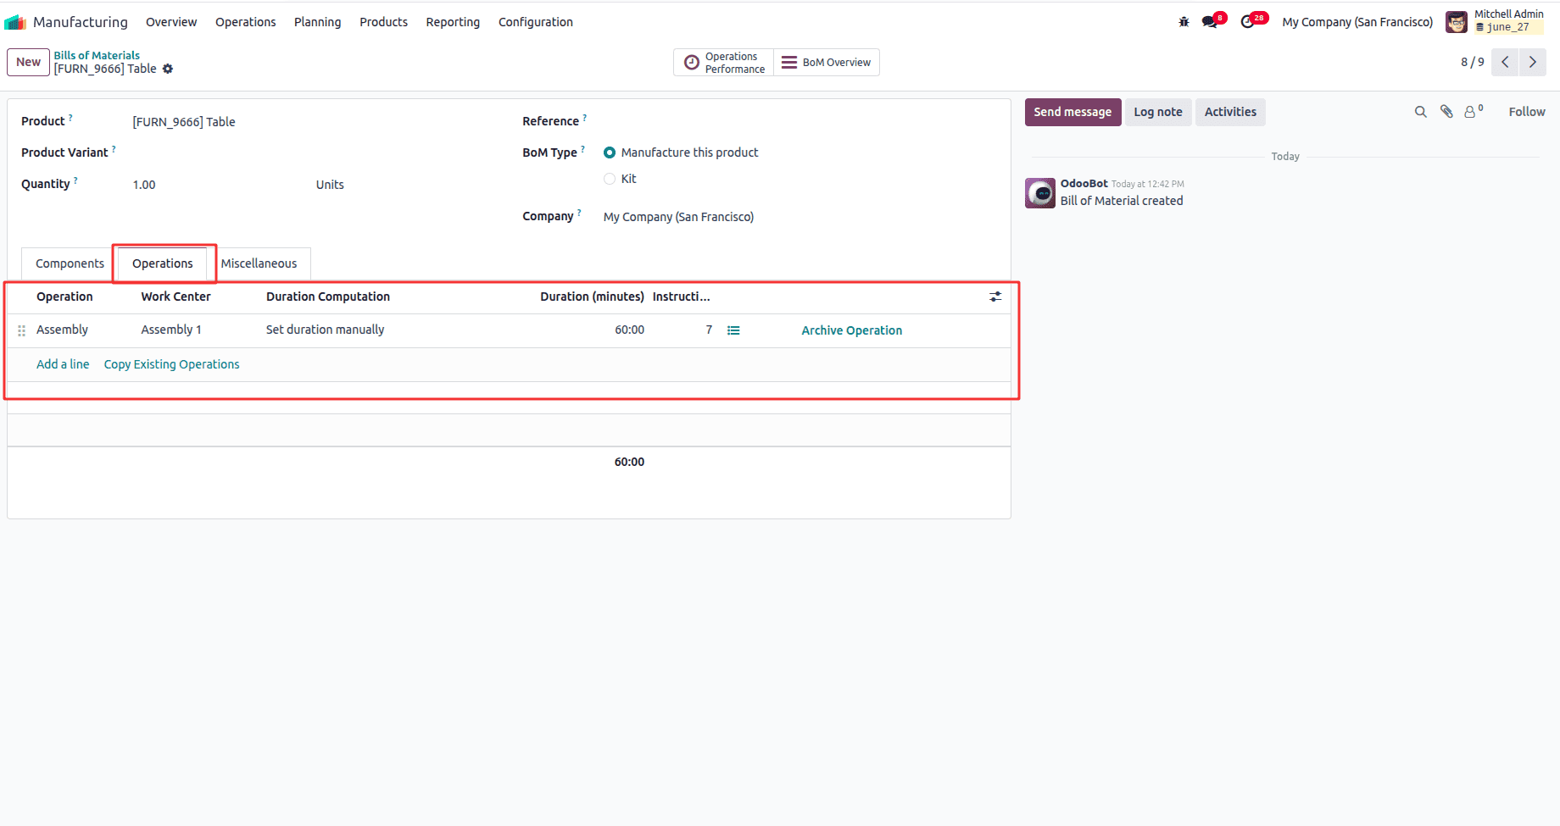This screenshot has height=826, width=1560.
Task: Open the Products menu
Action: pos(383,22)
